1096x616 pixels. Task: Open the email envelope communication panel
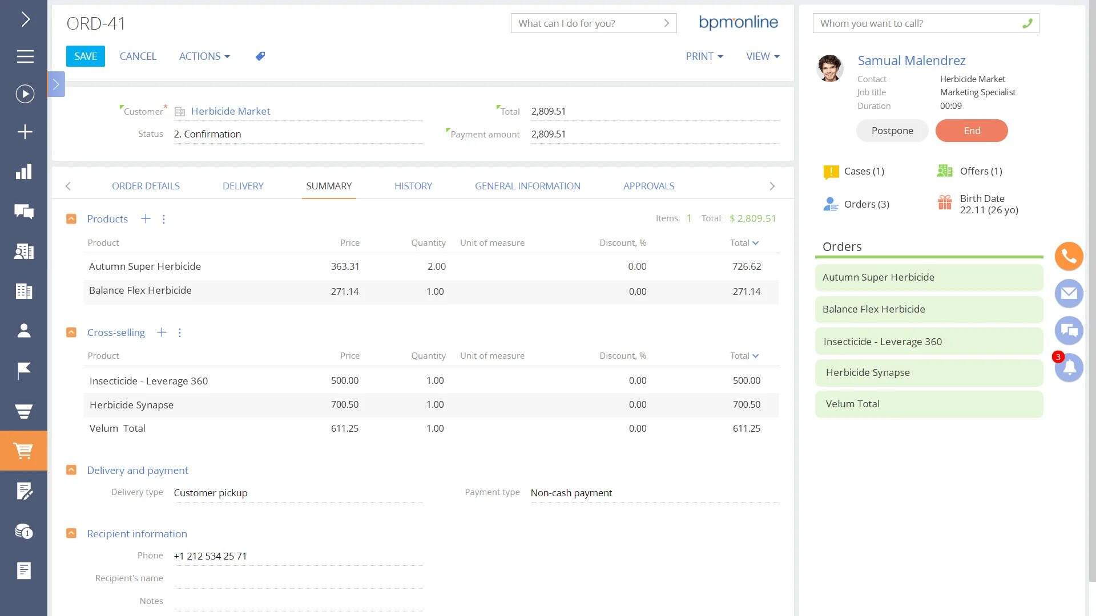pos(1069,293)
